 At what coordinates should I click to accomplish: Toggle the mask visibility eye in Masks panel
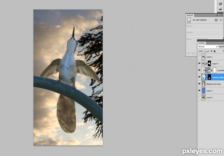(x=193, y=54)
